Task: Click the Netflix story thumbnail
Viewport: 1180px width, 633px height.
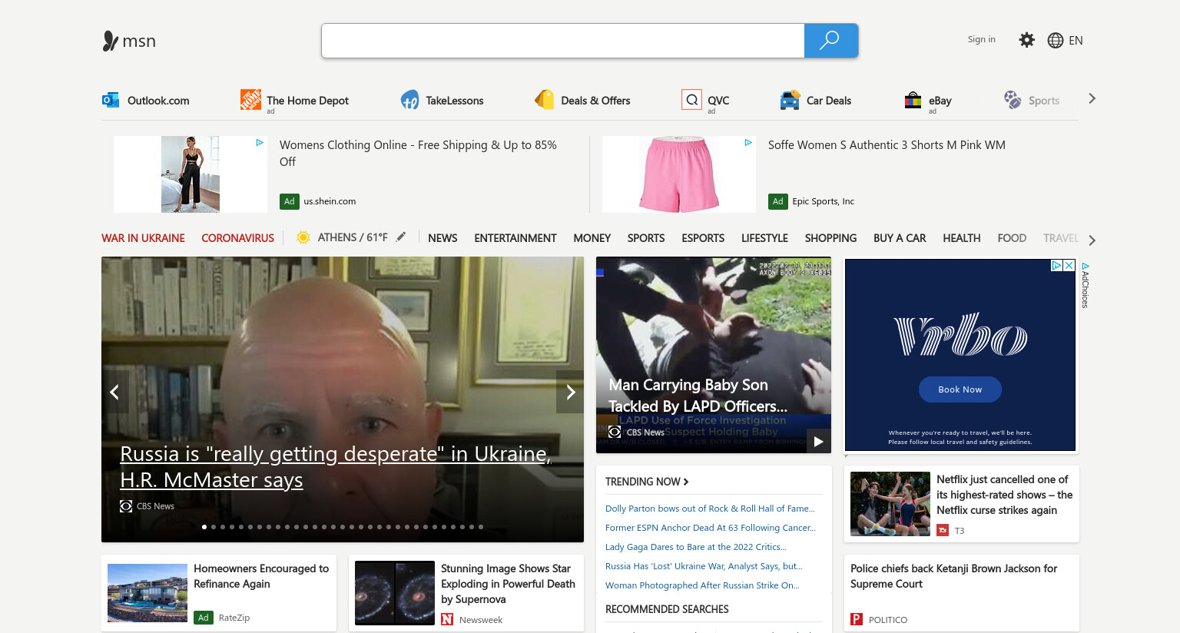Action: (890, 504)
